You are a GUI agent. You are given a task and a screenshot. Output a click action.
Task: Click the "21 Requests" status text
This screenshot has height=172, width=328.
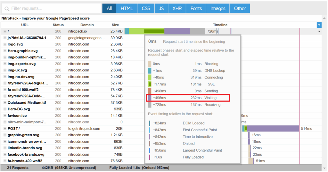18,168
